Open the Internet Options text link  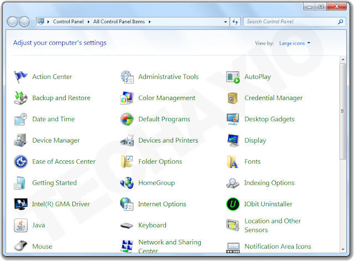click(162, 204)
